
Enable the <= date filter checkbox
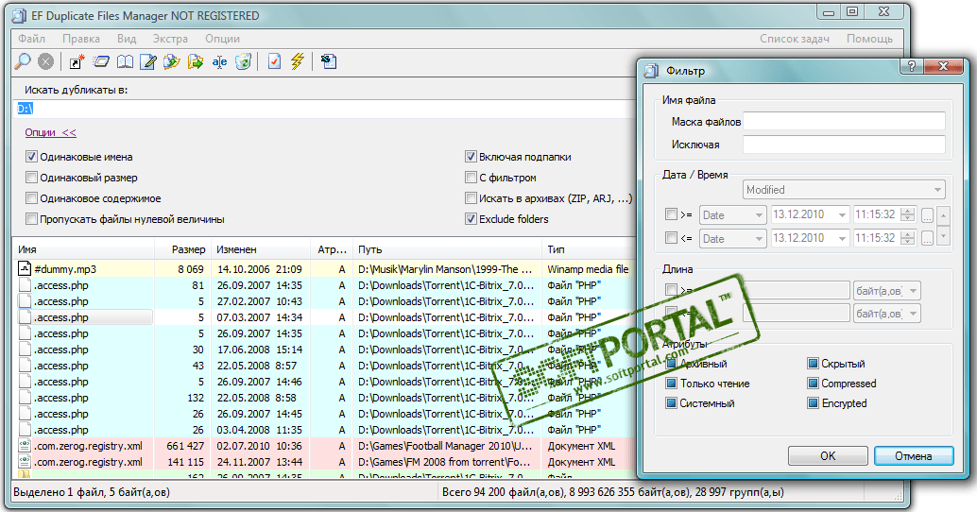pyautogui.click(x=671, y=237)
